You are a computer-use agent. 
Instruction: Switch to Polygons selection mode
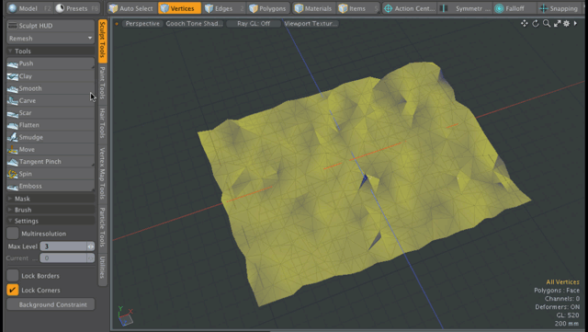[x=267, y=8]
